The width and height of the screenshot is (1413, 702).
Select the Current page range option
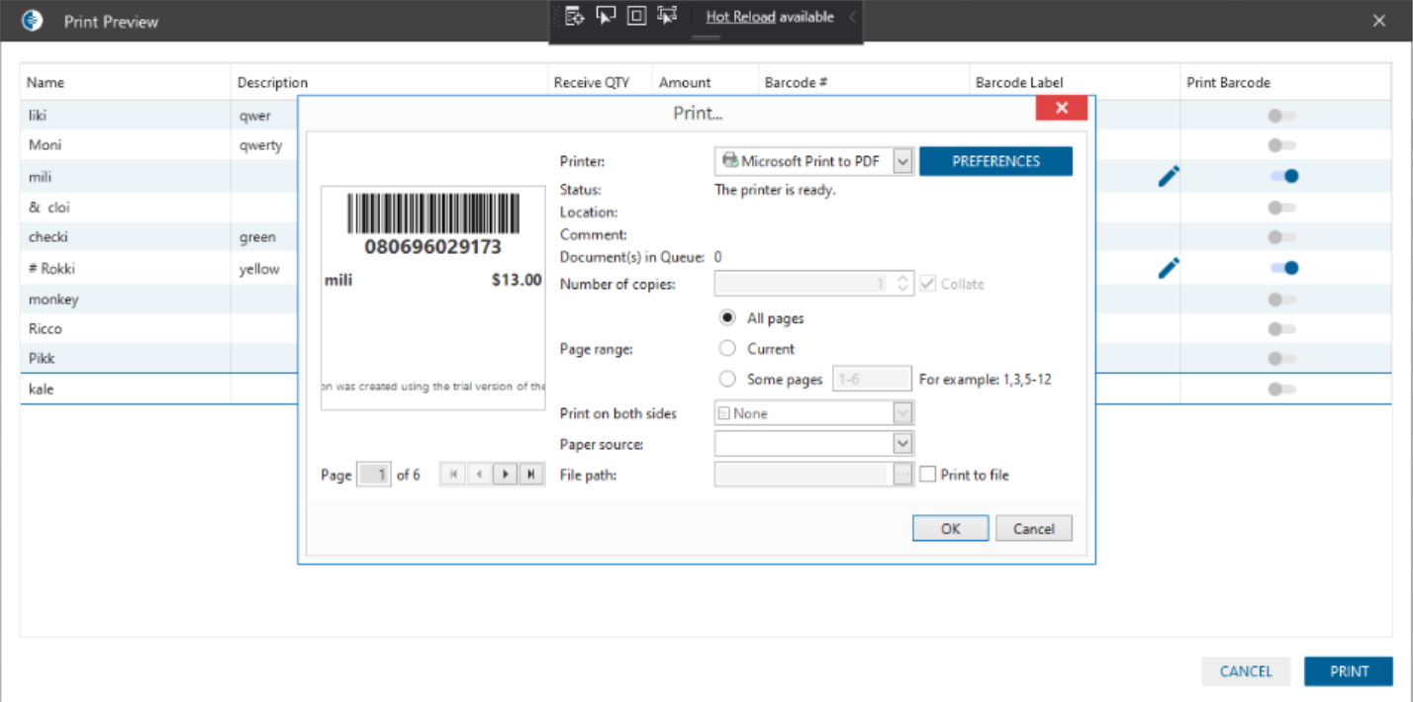click(x=728, y=349)
